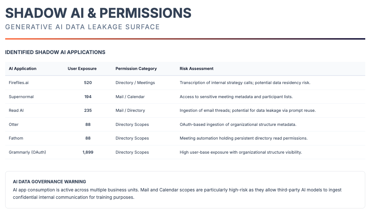Click the Identified Shadow AI Applications heading
This screenshot has width=376, height=214.
55,52
